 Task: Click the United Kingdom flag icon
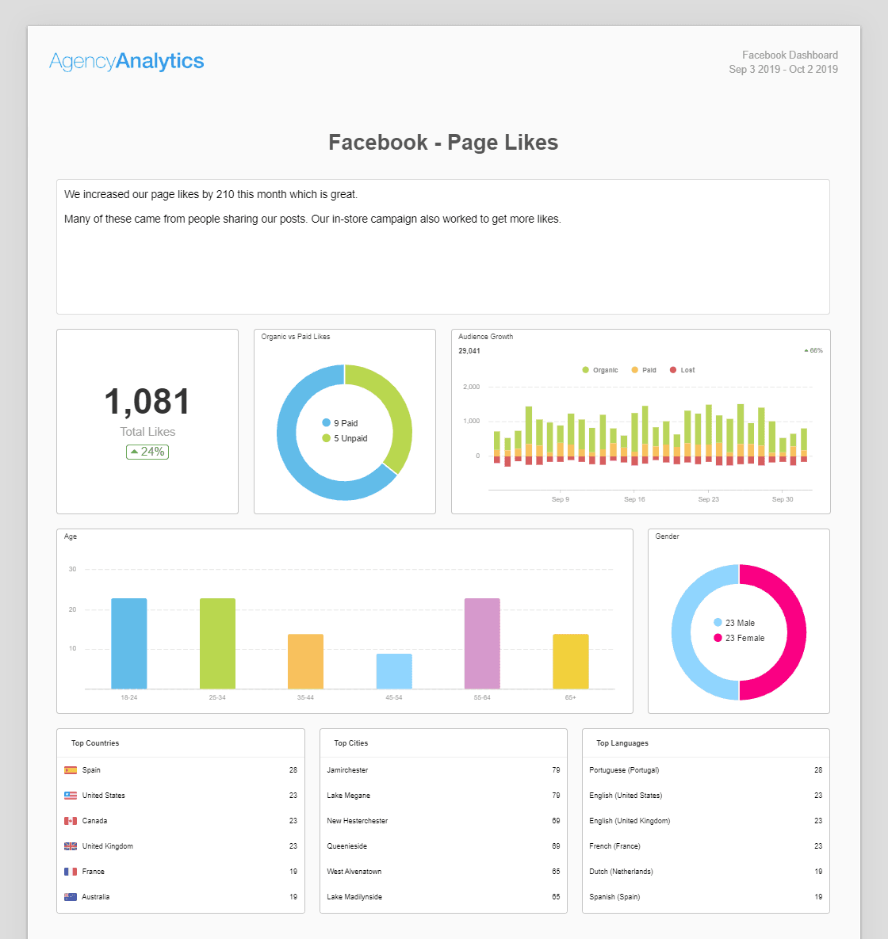click(71, 845)
